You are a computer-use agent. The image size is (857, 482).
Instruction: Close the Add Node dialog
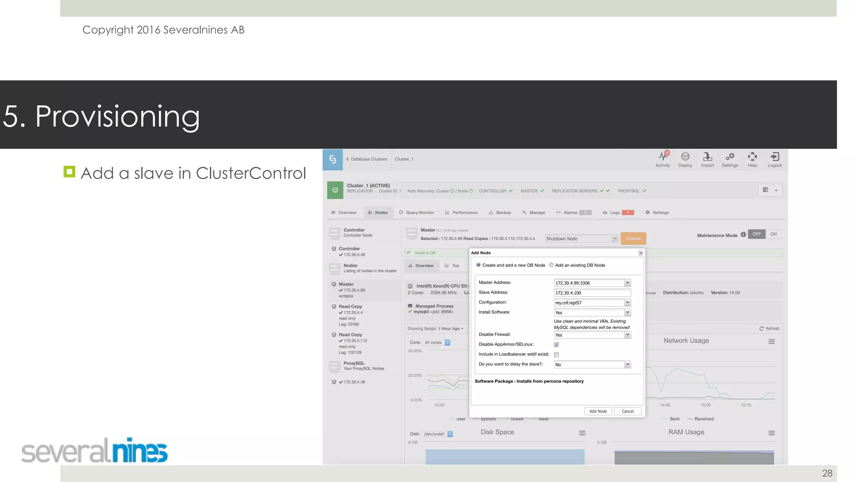(641, 253)
